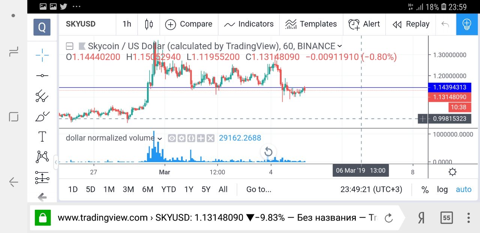
Task: Open timezone menu at 23:49:21 (UTC+3)
Action: 371,190
